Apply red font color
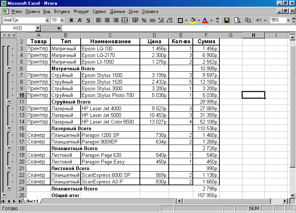The width and height of the screenshot is (296, 213). (205, 20)
